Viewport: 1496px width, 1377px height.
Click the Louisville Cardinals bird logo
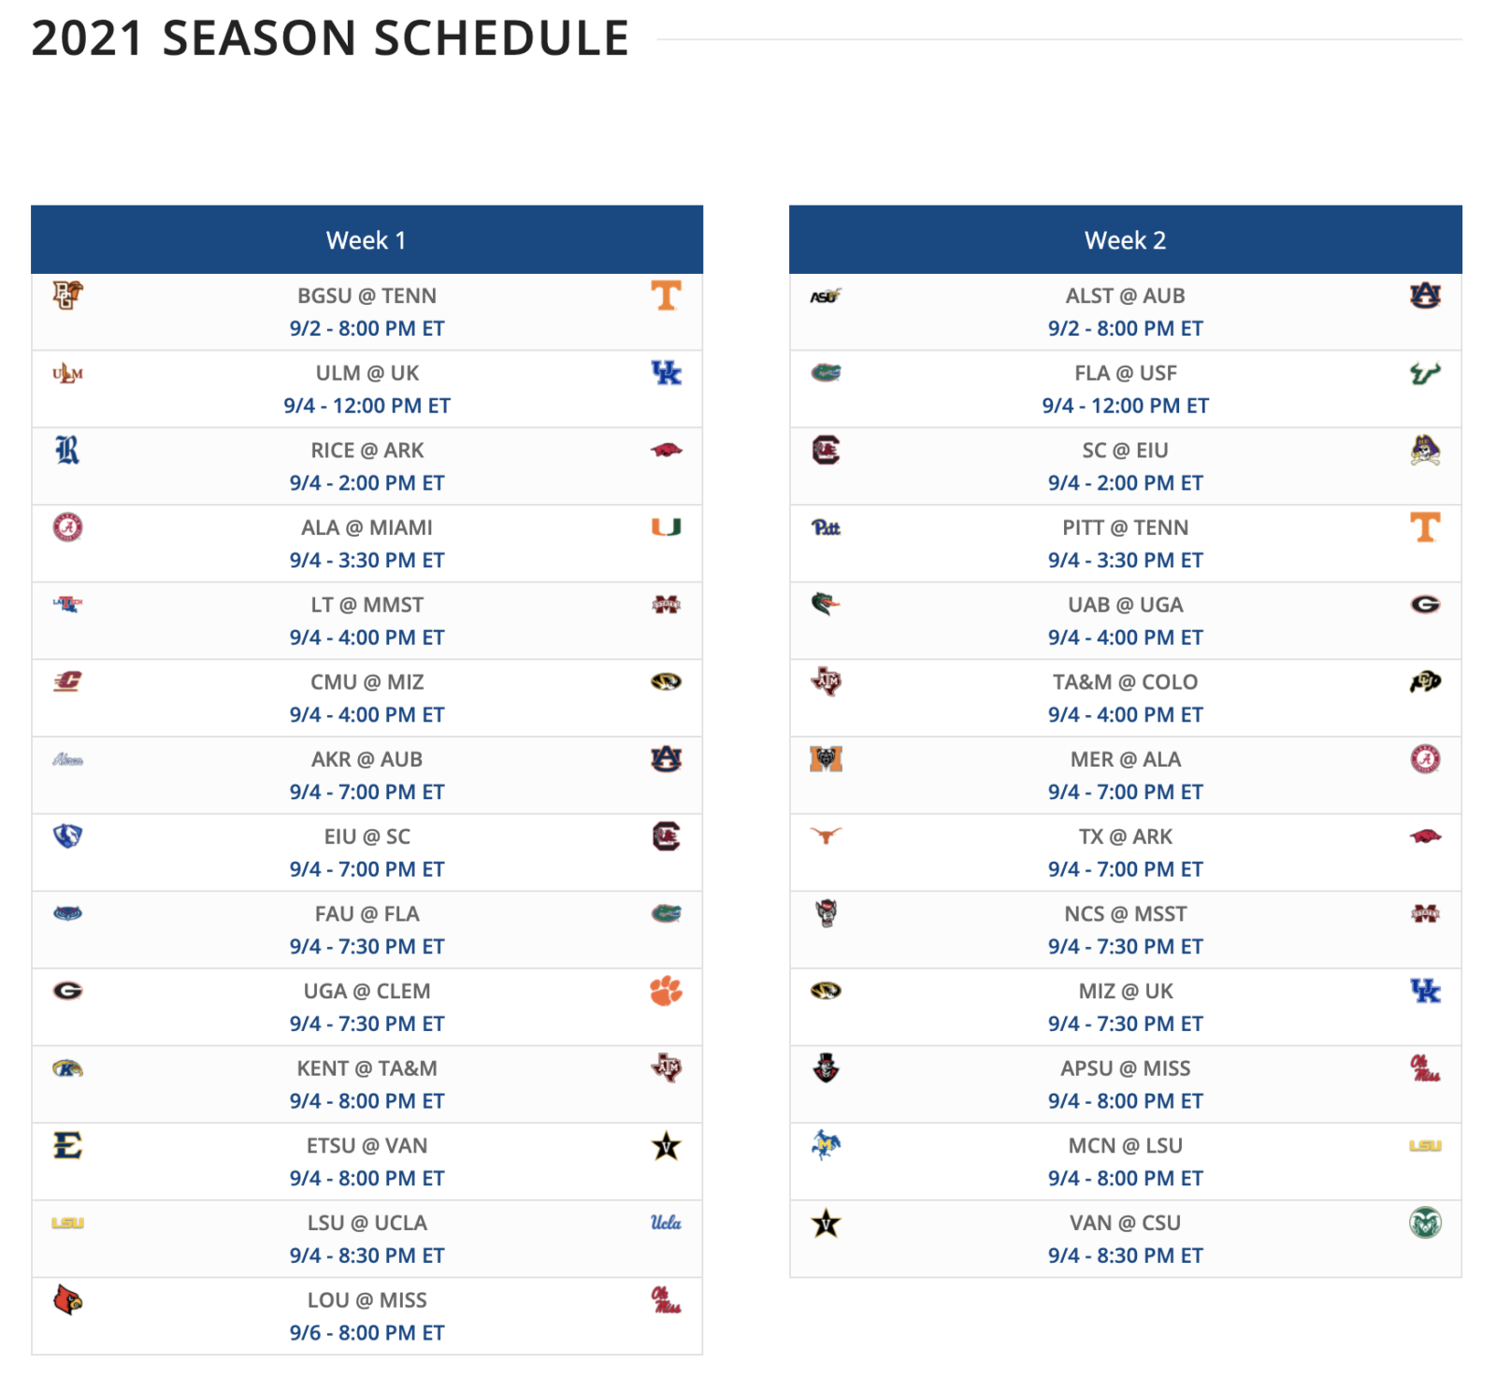point(67,1300)
